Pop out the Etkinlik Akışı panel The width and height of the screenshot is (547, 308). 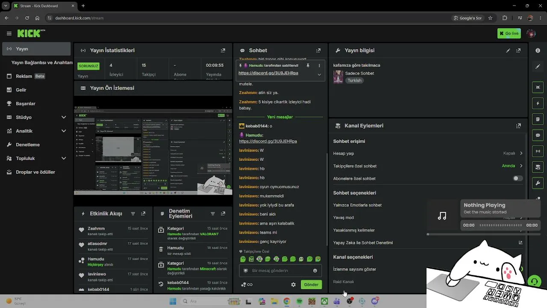click(x=143, y=213)
